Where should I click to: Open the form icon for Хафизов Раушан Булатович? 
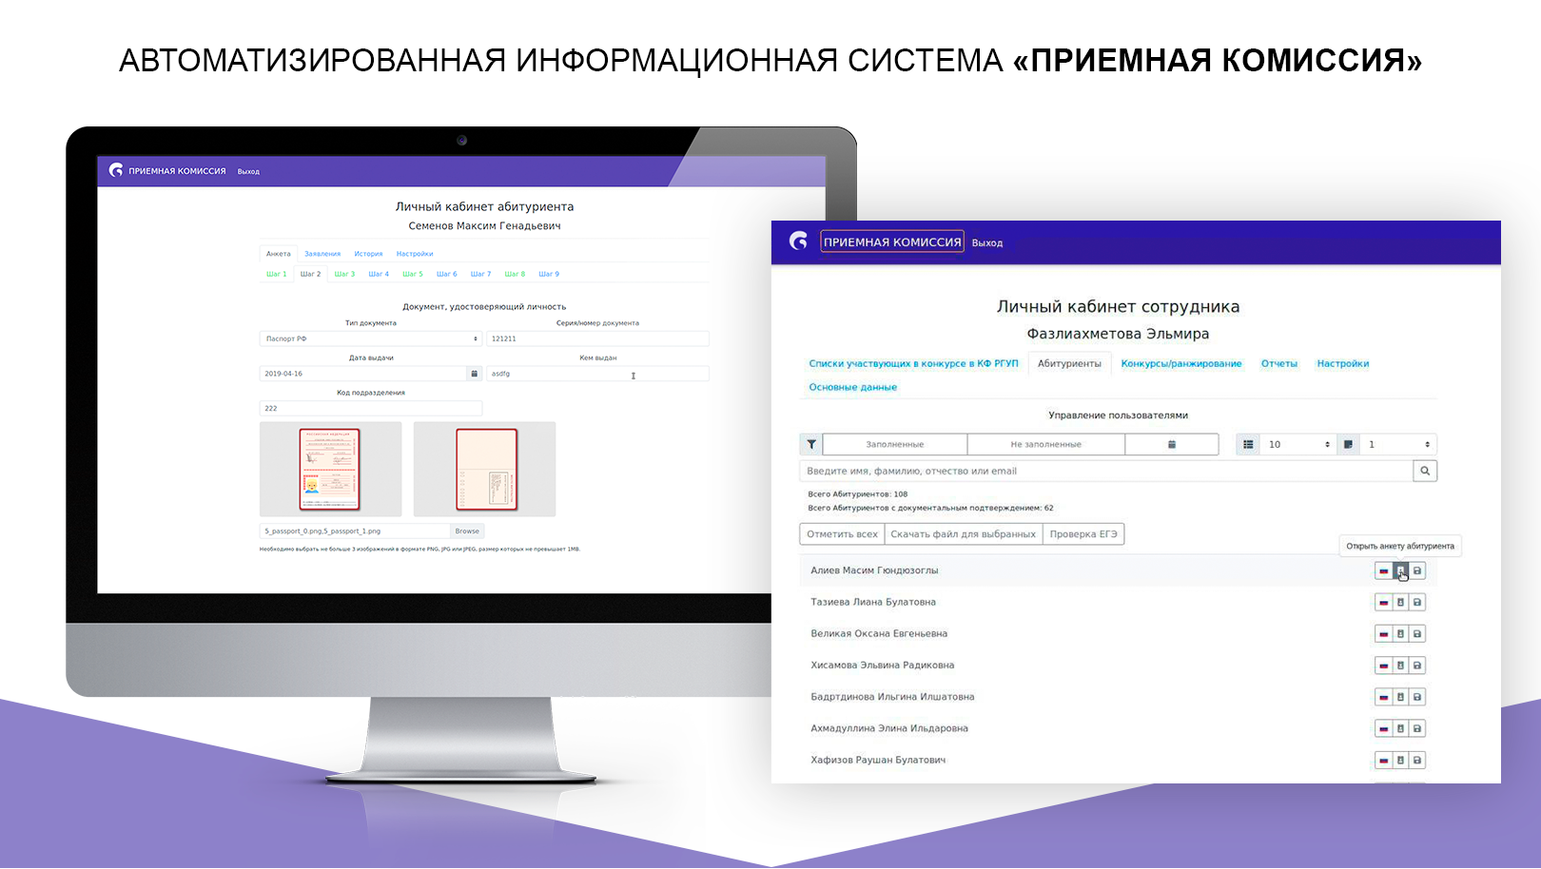[1400, 761]
